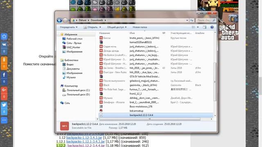Click the large MP3 icon in details pane
This screenshot has height=147, width=262.
(x=65, y=126)
